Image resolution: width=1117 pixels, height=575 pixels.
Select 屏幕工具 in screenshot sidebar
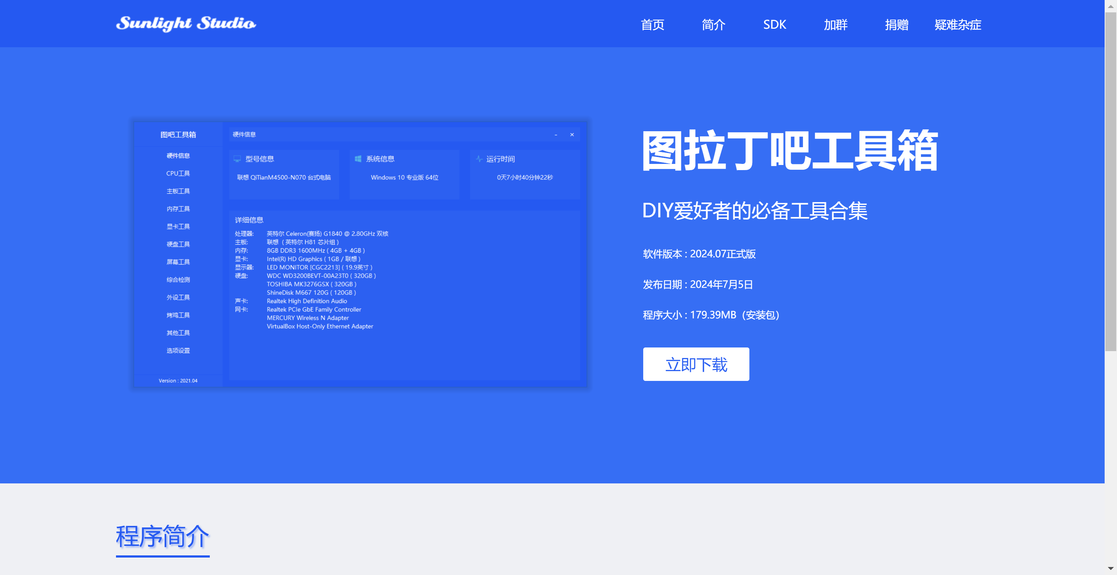click(178, 262)
